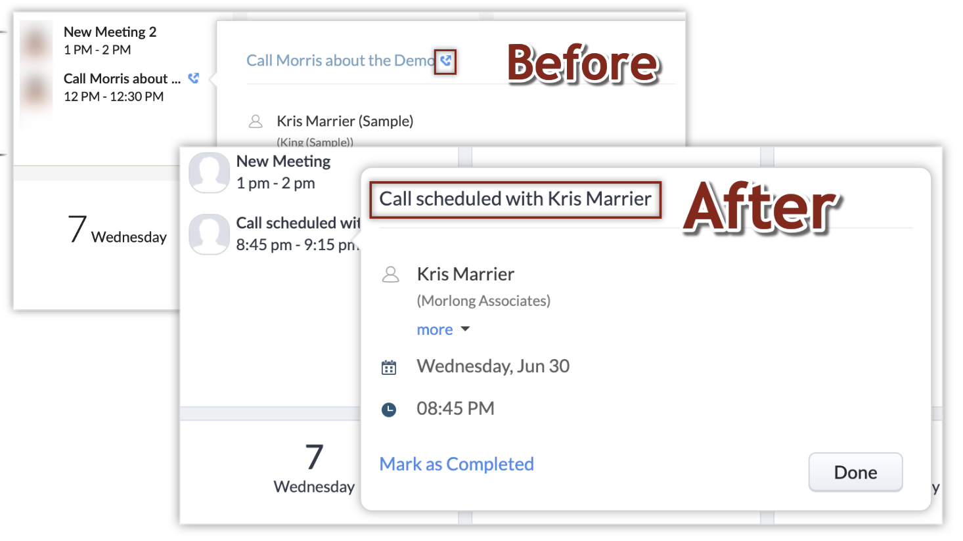Click the Kris Marrier (Sample) contact name
Viewport: 963px width, 541px height.
[x=345, y=121]
